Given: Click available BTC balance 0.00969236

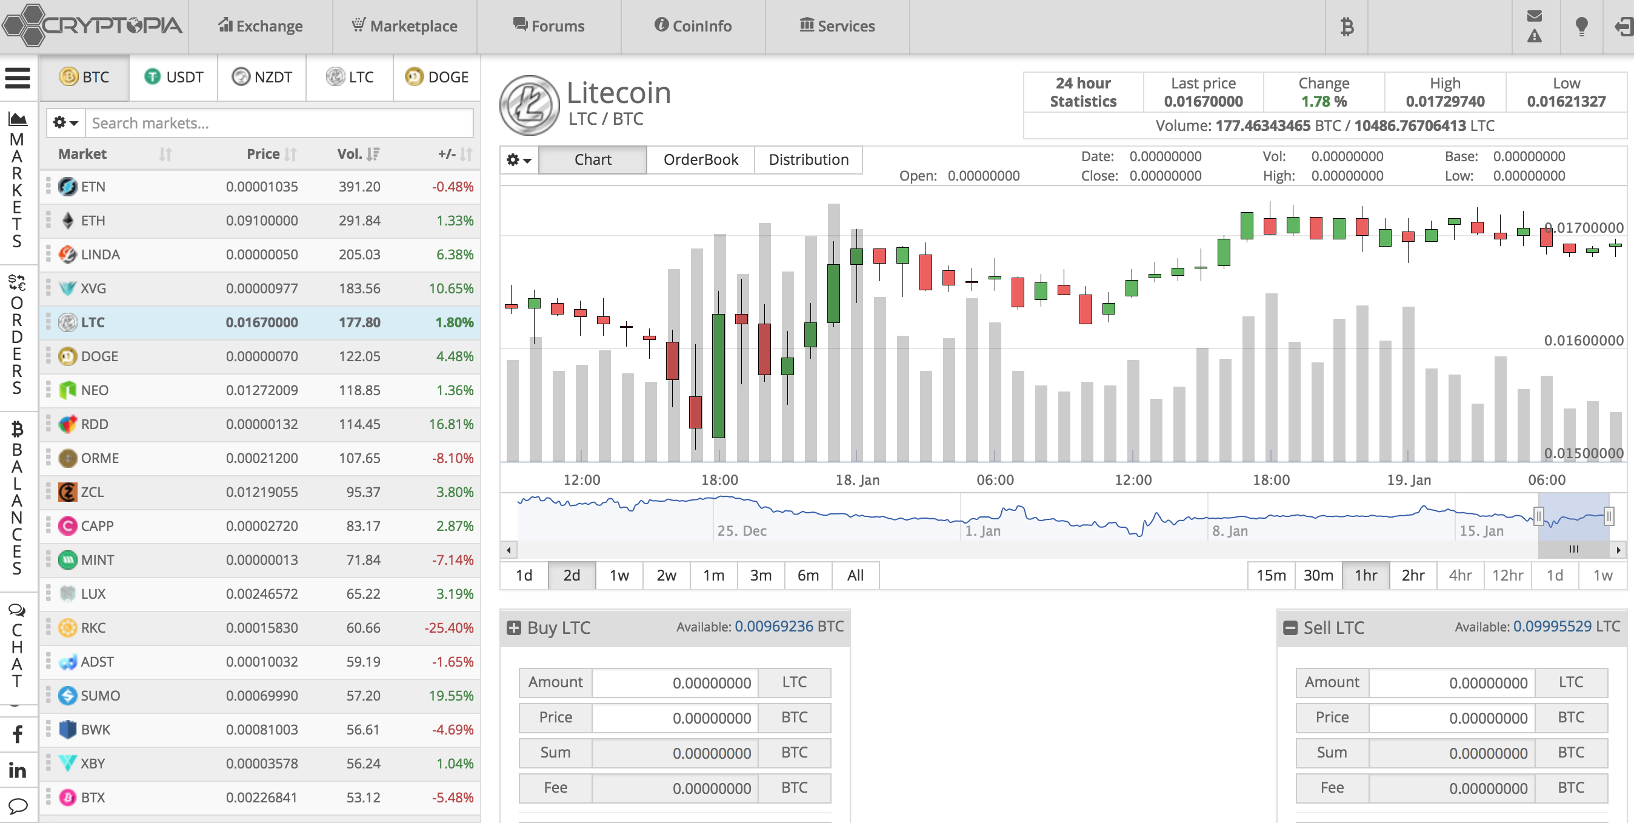Looking at the screenshot, I should [773, 627].
